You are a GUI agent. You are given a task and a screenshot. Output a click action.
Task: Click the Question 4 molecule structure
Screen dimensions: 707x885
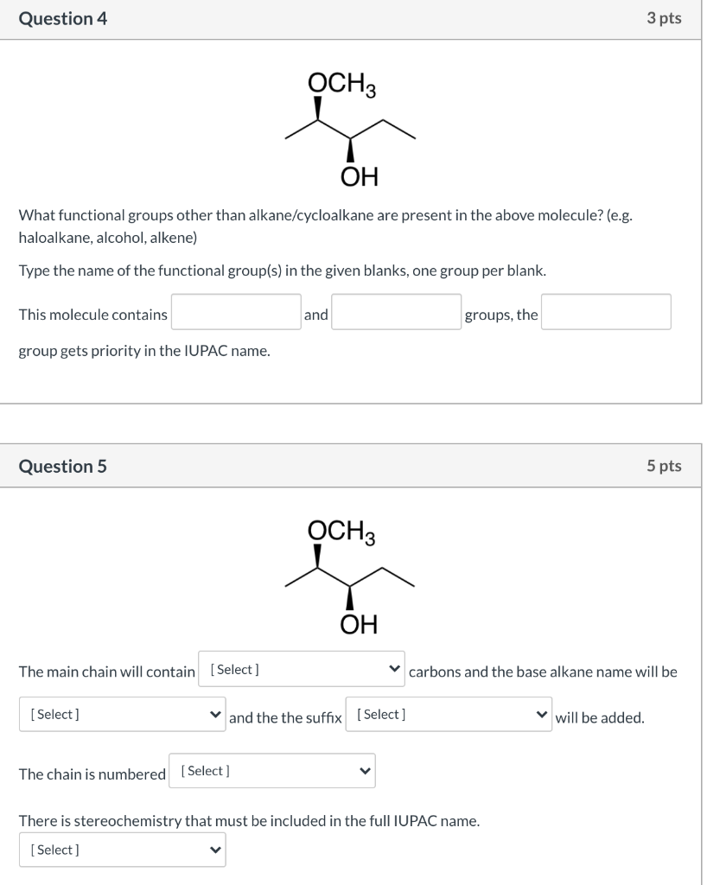[x=350, y=130]
